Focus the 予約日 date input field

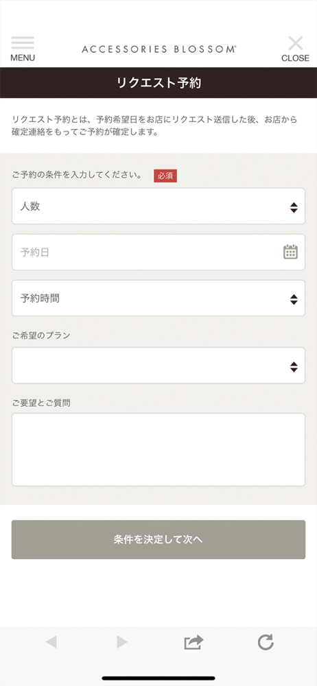pos(158,252)
